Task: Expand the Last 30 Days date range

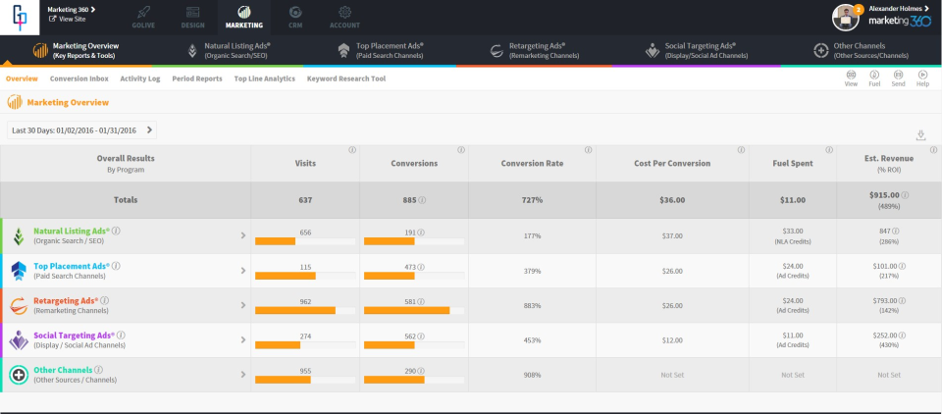Action: click(x=80, y=129)
